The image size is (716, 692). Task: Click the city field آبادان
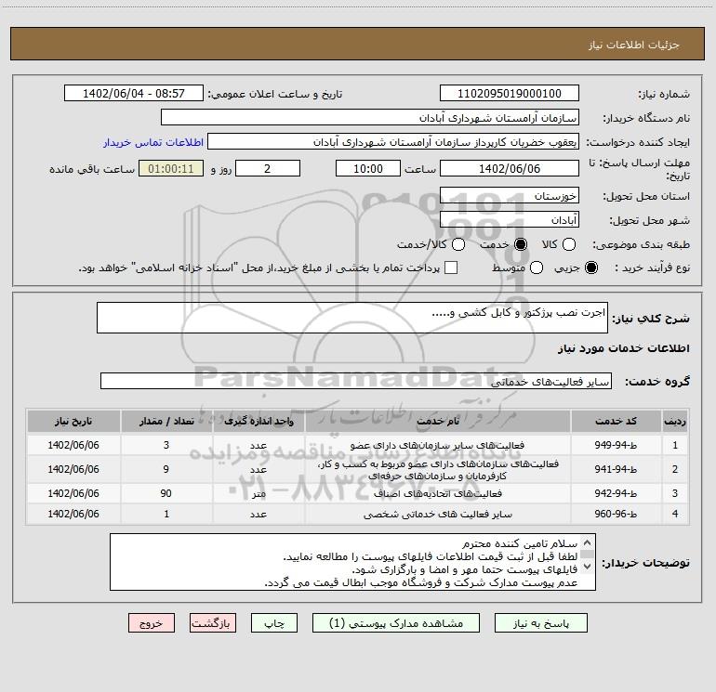[510, 220]
